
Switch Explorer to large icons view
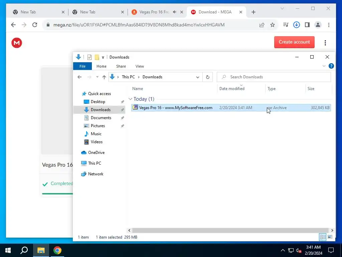tap(330, 237)
